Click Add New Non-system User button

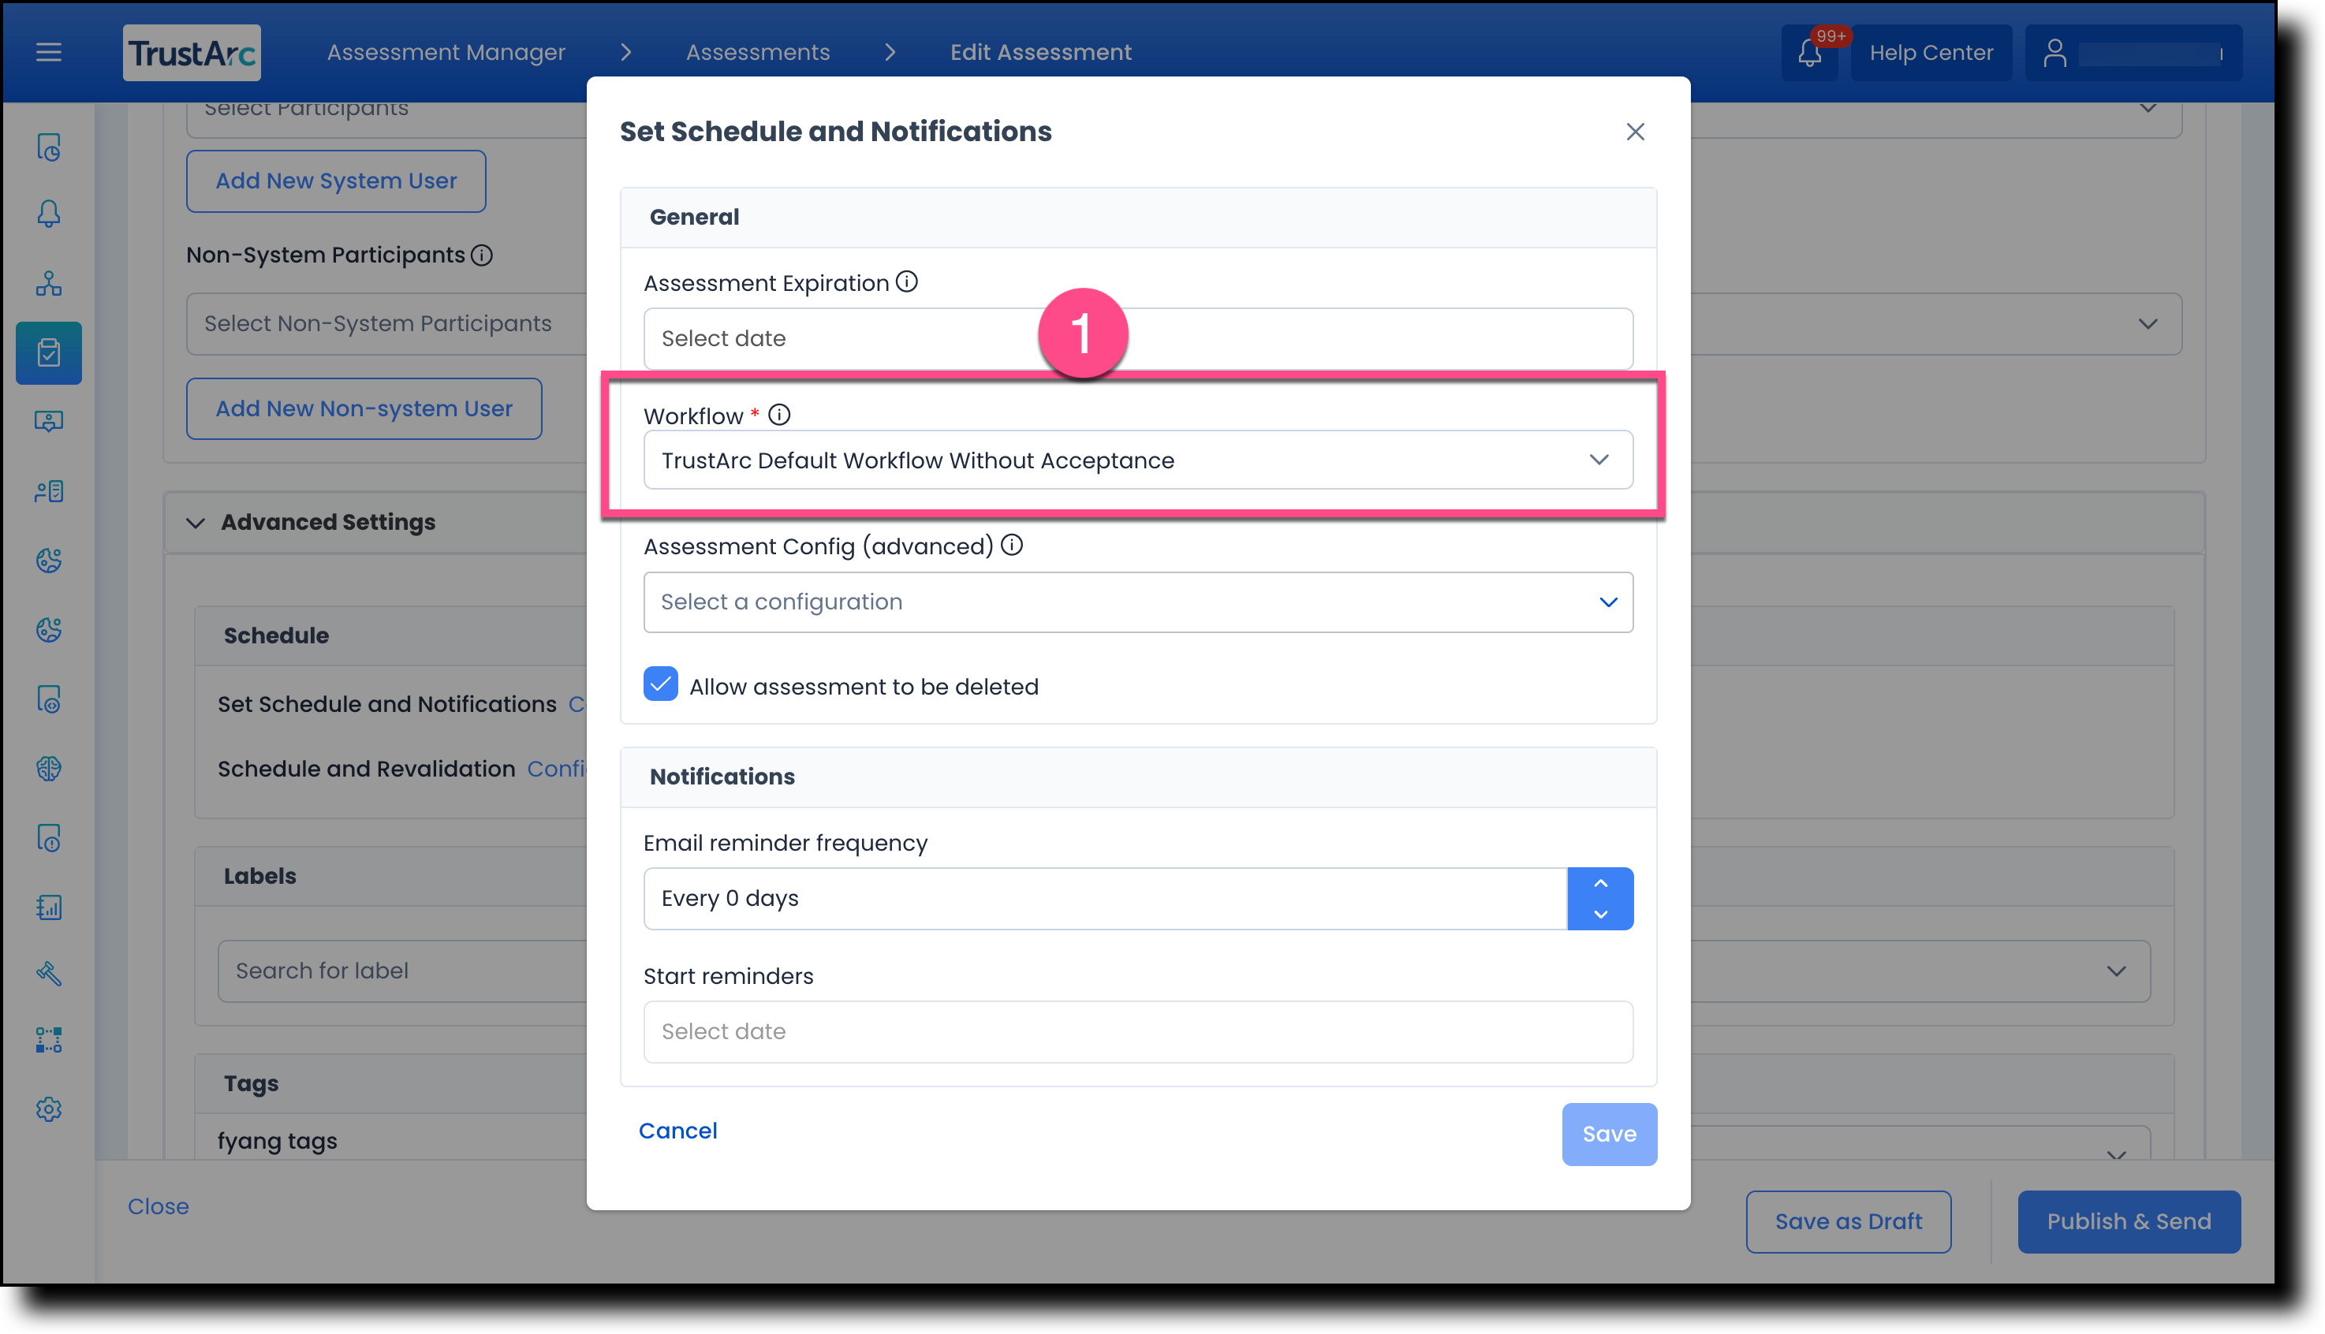point(364,408)
